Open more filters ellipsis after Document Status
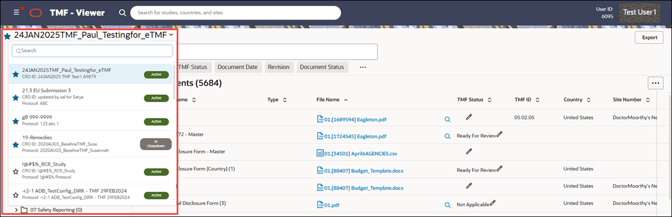Screen dimensions: 672x217 coord(362,67)
